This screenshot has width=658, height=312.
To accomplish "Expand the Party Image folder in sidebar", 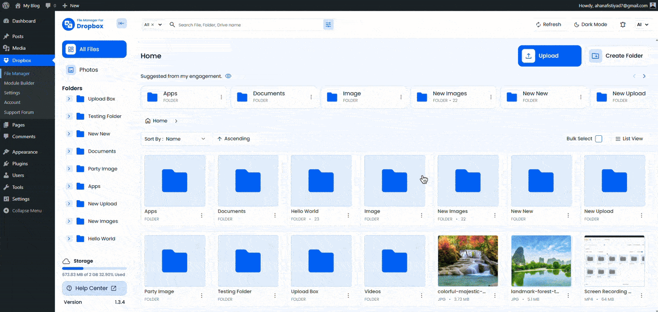I will (69, 169).
